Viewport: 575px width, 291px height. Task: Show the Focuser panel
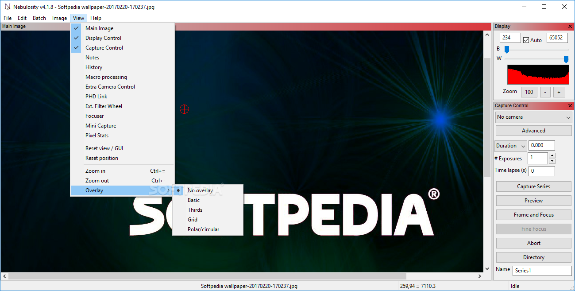tap(123, 116)
